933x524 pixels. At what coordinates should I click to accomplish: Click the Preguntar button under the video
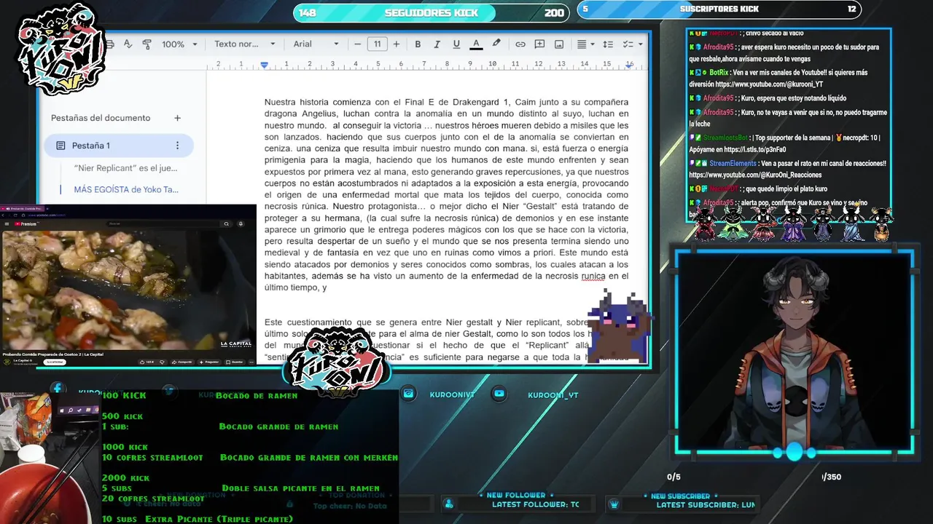click(209, 362)
